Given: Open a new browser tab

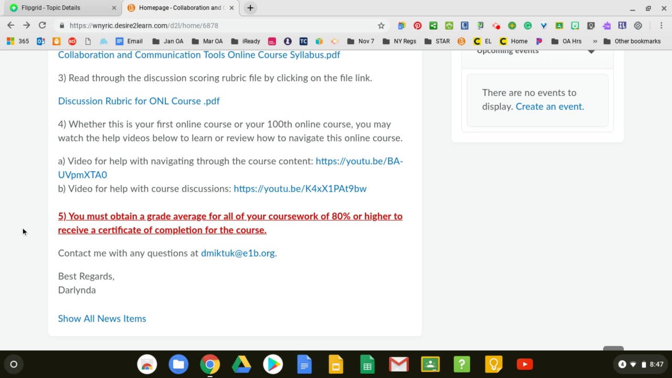Looking at the screenshot, I should click(250, 8).
